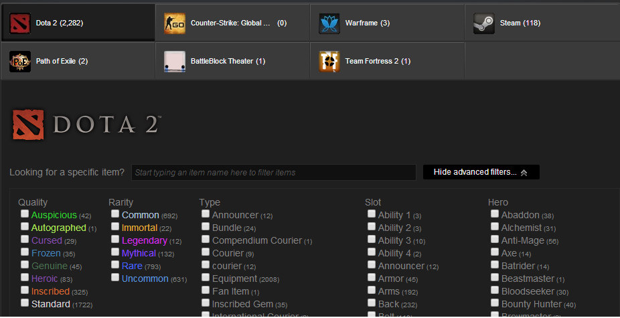Viewport: 620px width, 318px height.
Task: Click the Warframe lotus icon
Action: tap(329, 23)
